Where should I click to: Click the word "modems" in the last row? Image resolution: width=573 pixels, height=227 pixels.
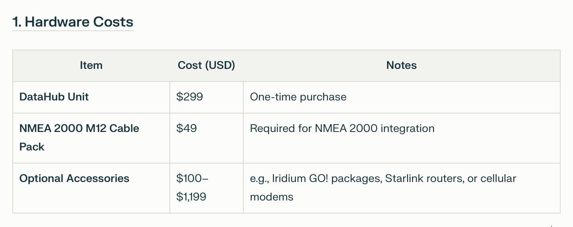pos(271,197)
